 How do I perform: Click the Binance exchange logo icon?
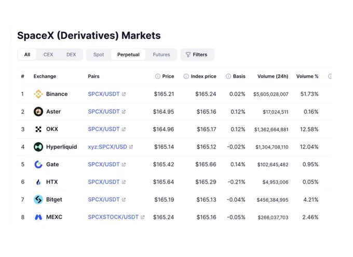tap(38, 94)
